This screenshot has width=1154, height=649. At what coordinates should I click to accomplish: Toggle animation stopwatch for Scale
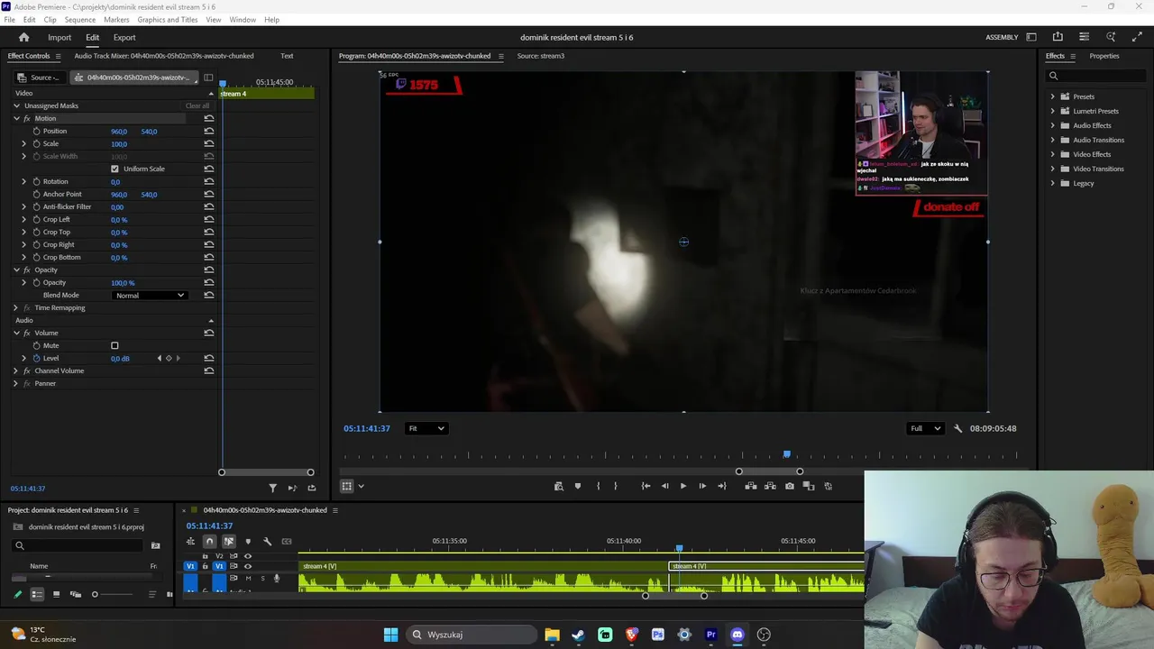tap(36, 143)
